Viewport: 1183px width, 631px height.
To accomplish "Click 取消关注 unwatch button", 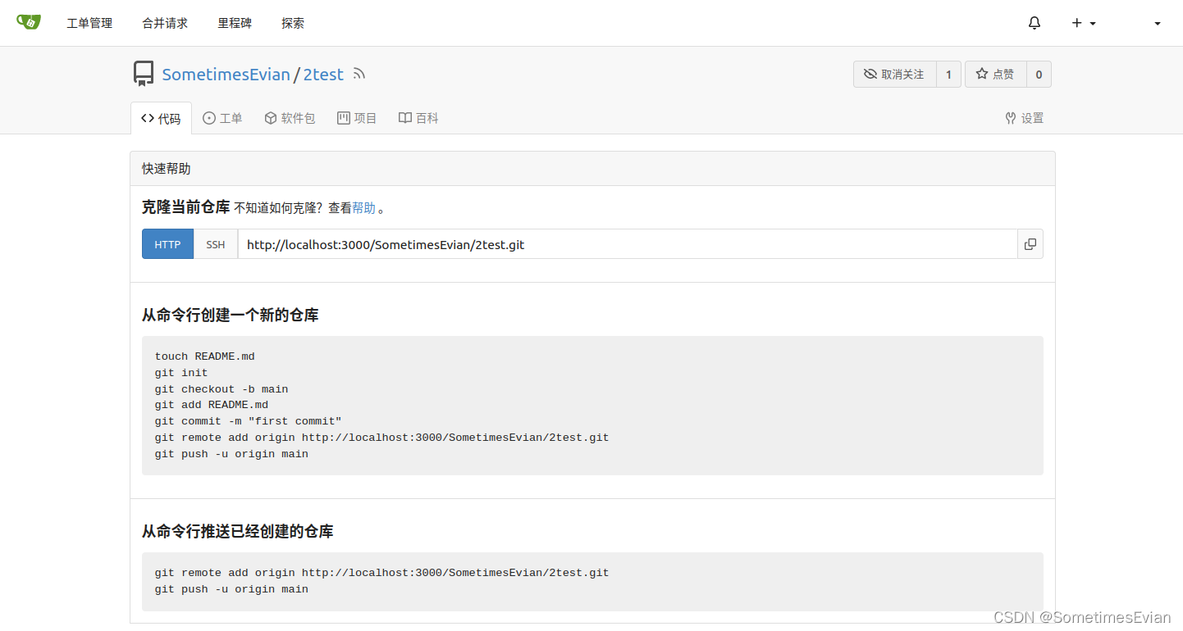I will [895, 74].
